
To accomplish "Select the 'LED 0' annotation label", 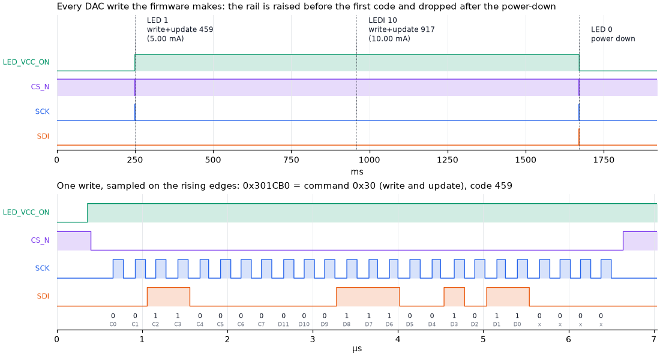I will click(601, 29).
